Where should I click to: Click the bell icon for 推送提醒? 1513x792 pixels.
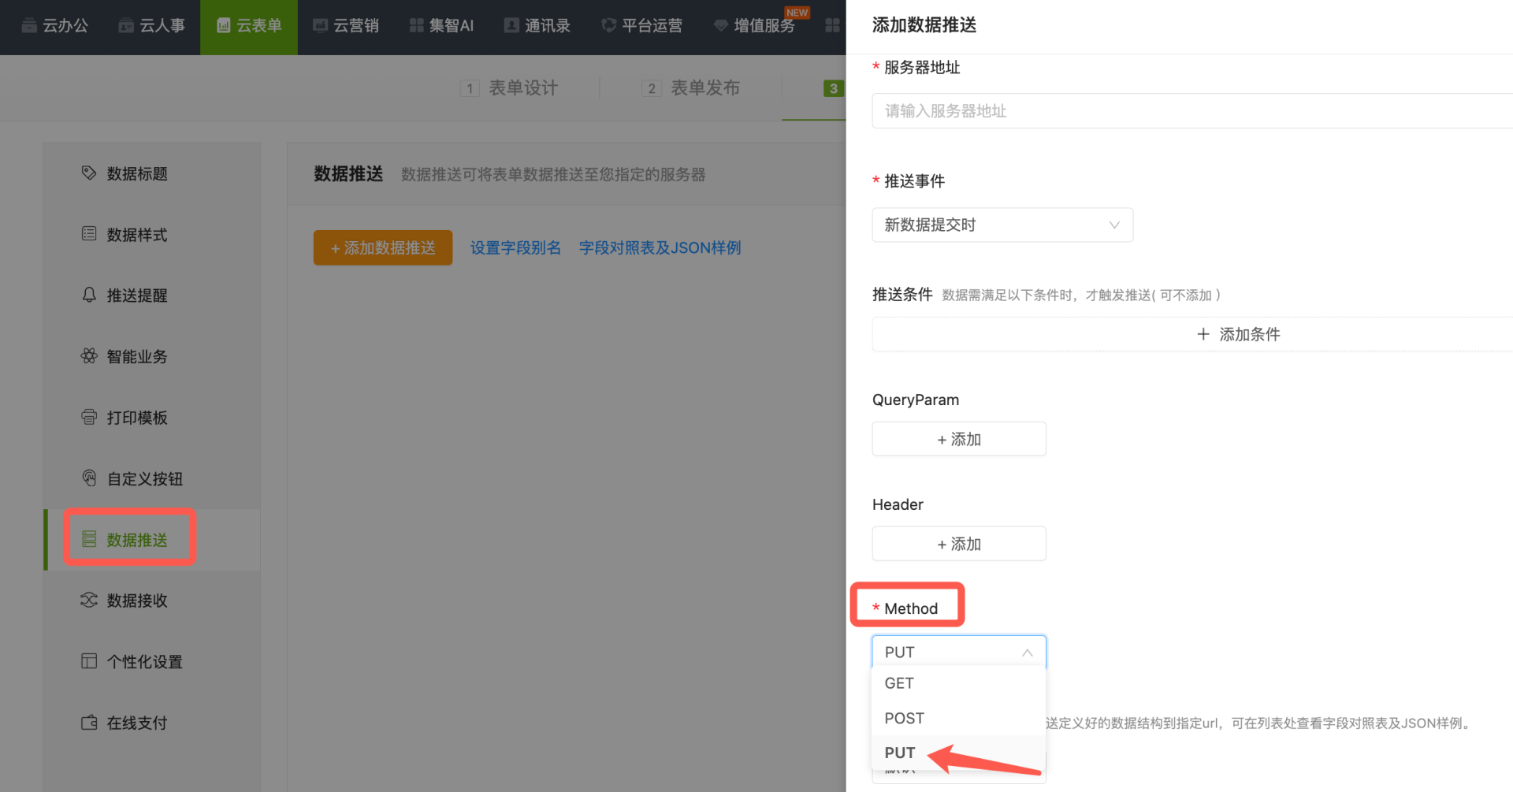89,295
